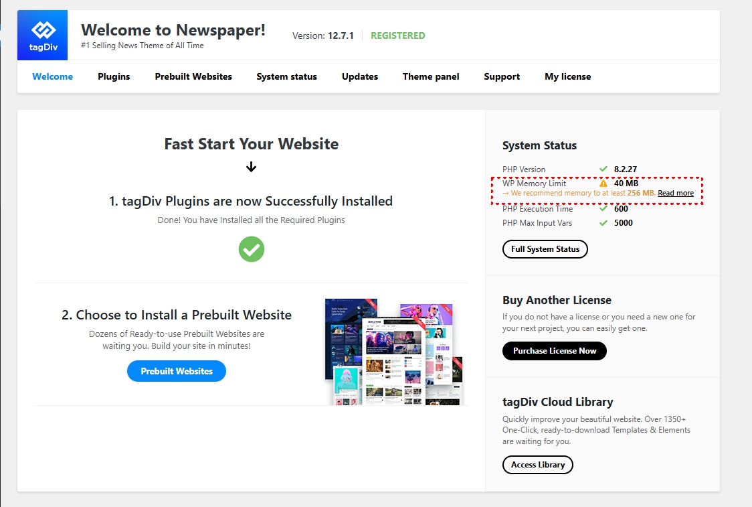Click the System Status heading

pos(539,145)
